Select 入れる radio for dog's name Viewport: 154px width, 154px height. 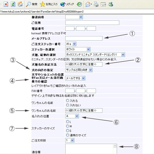[67, 101]
